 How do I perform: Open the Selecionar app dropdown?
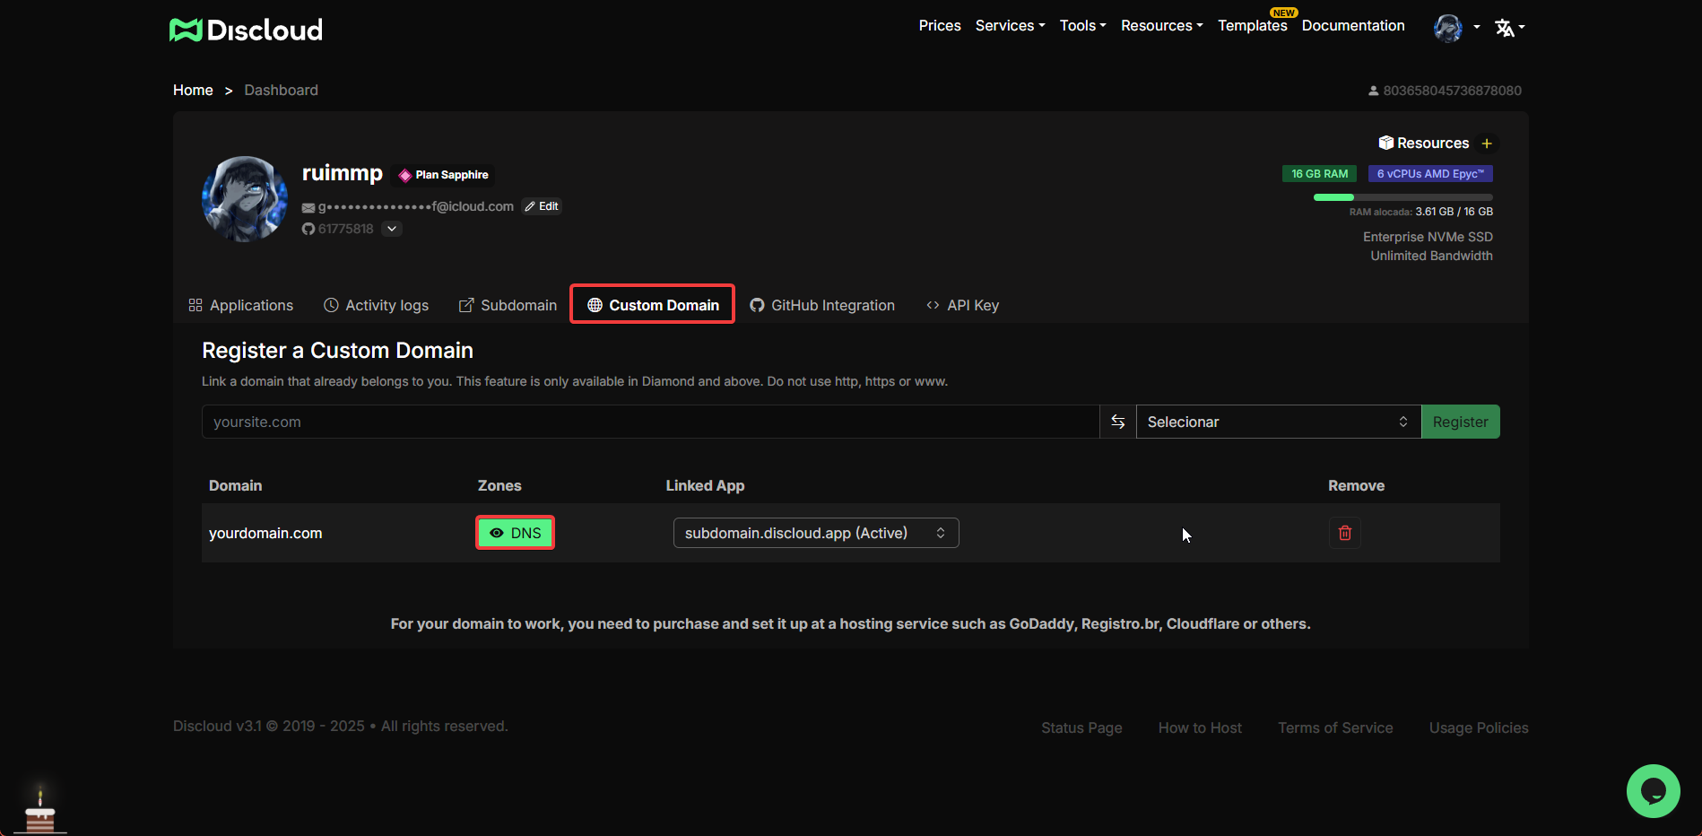click(1277, 422)
